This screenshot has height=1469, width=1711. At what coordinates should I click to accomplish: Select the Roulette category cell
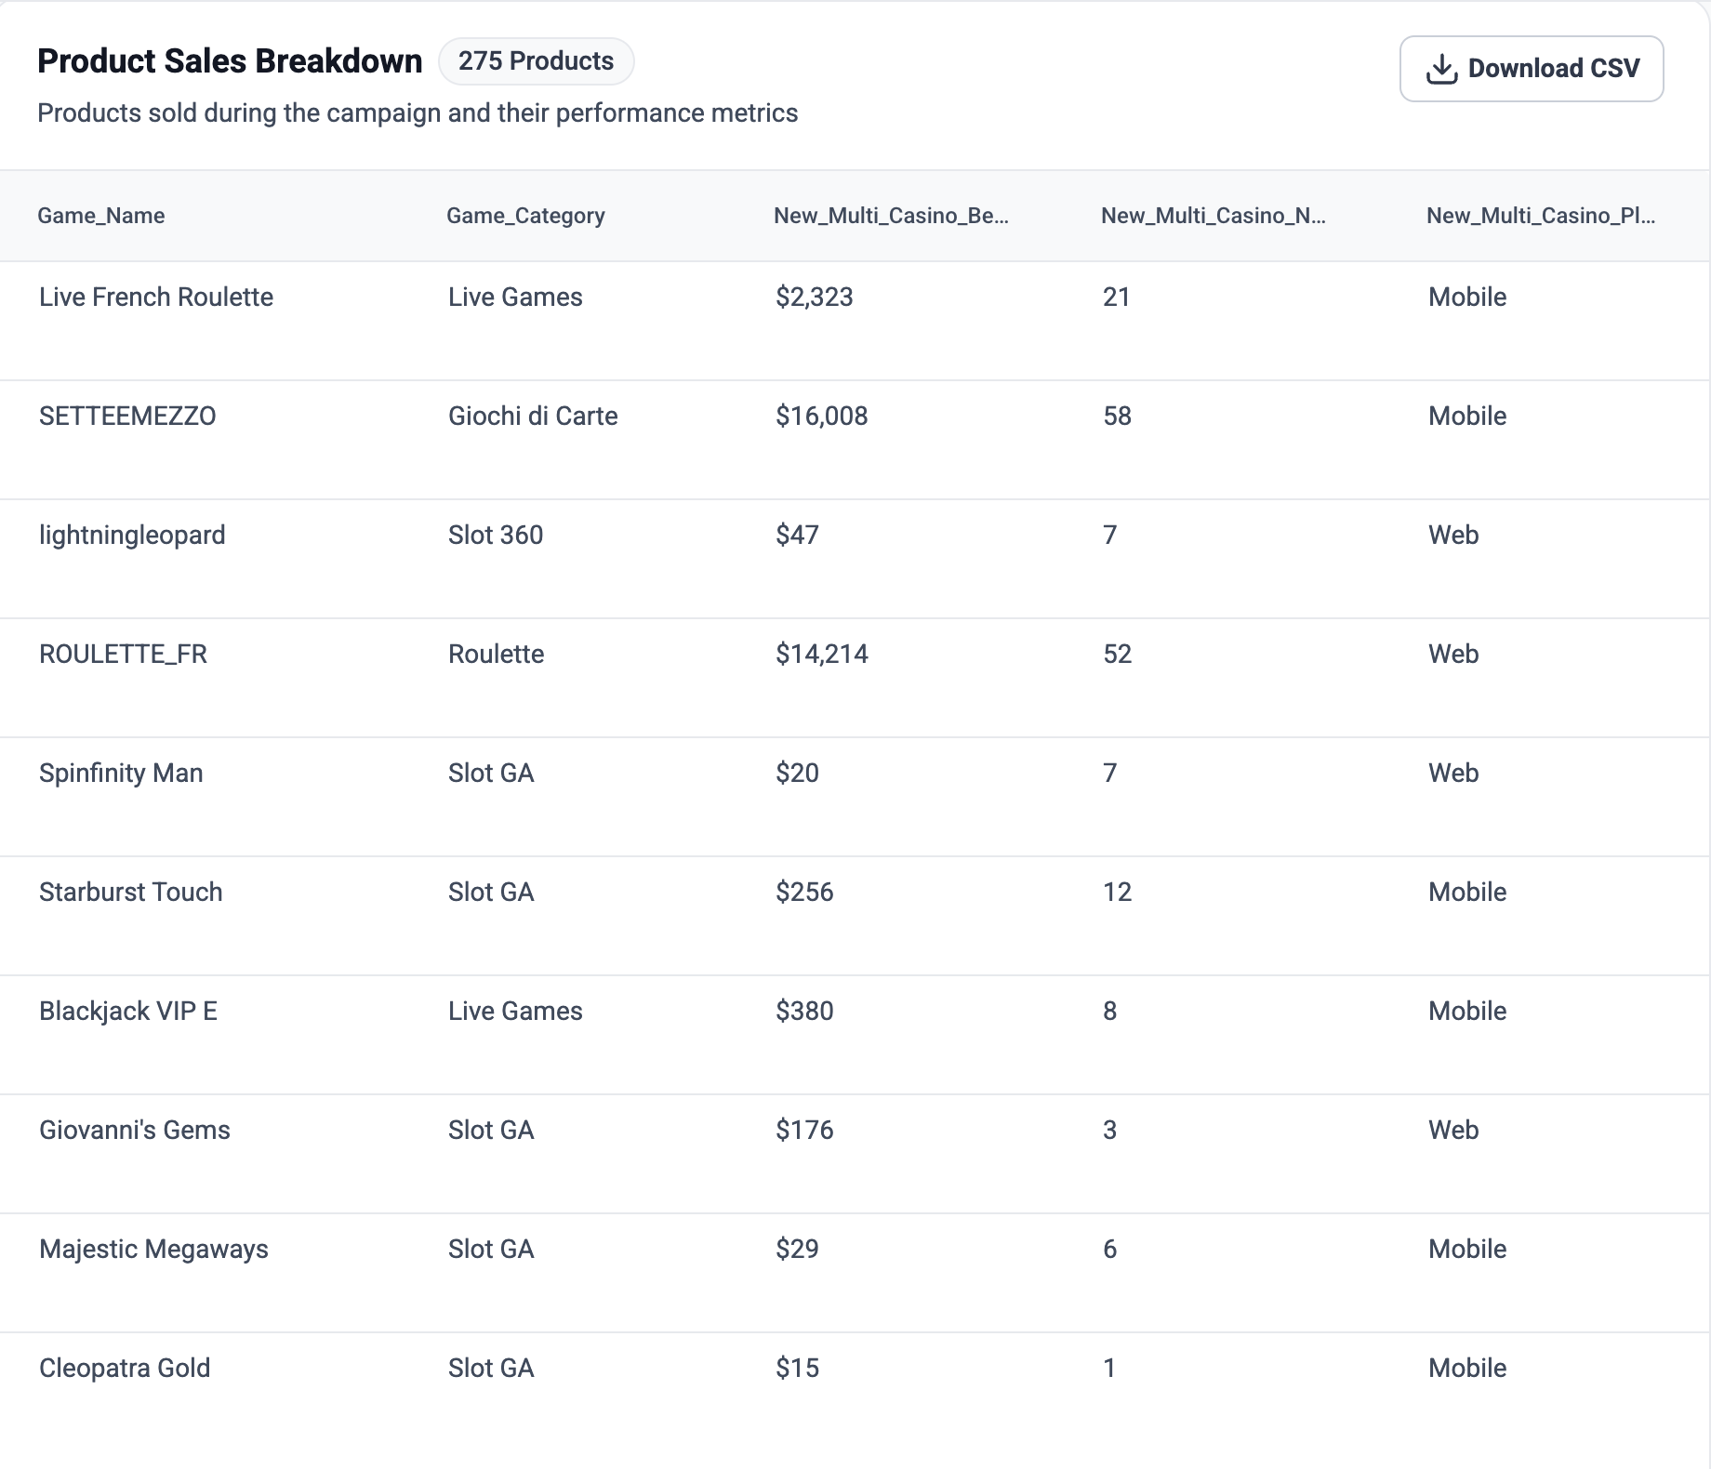click(497, 655)
